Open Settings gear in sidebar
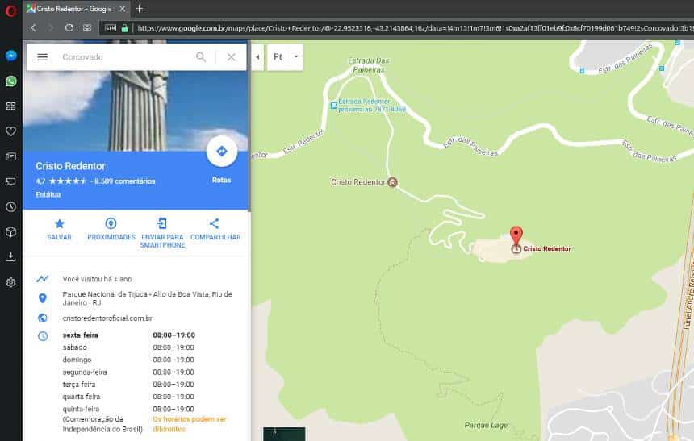This screenshot has width=694, height=441. (x=11, y=282)
